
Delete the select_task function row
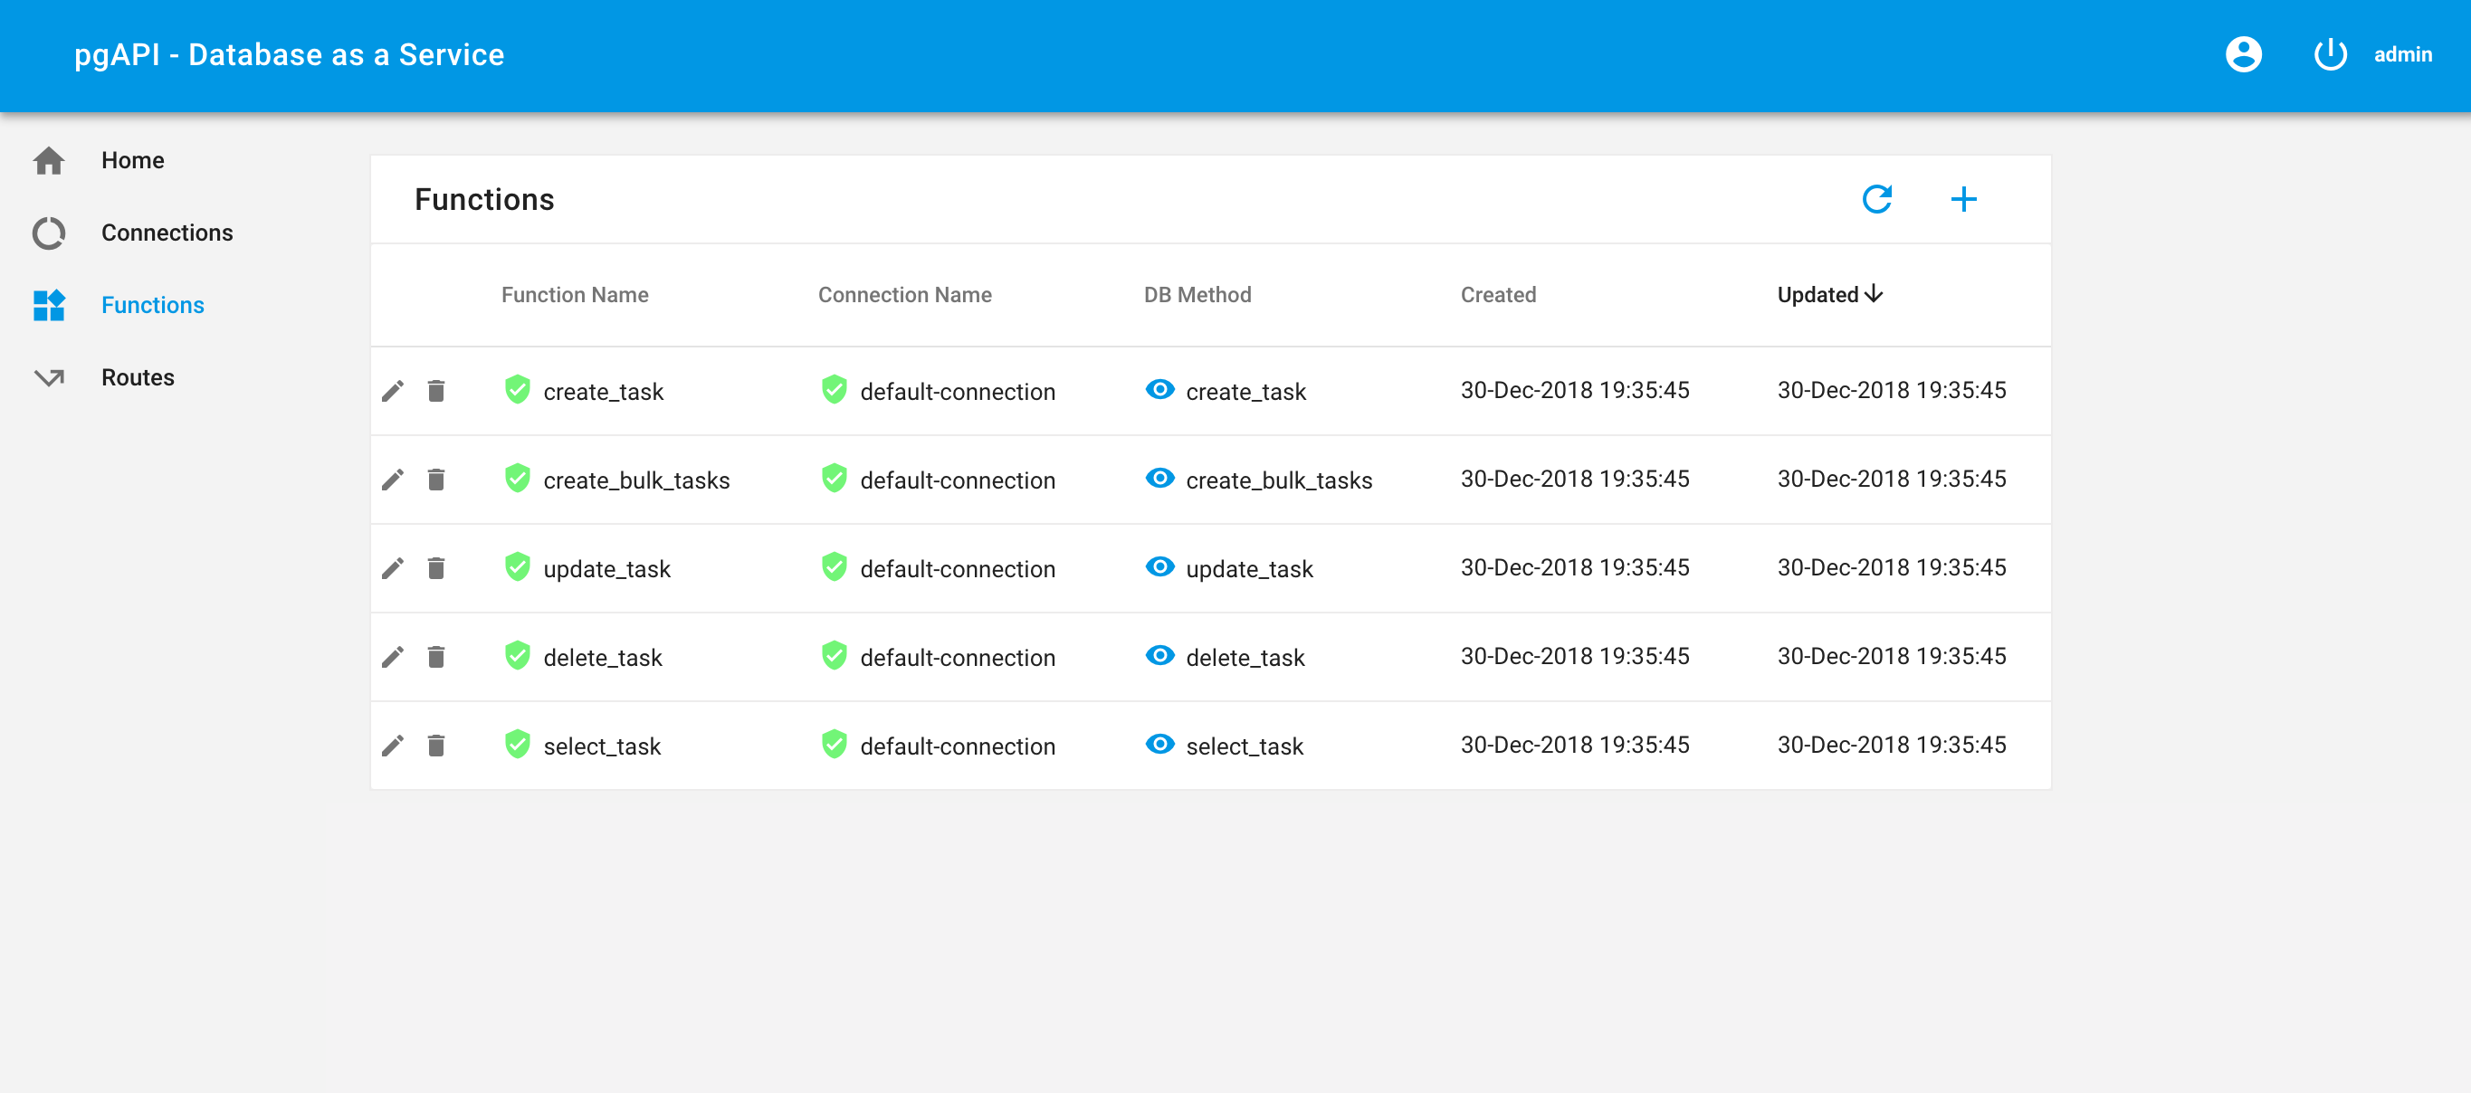436,746
